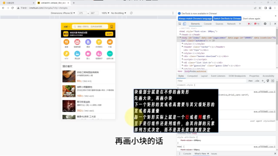Click the go-to-APP button in the banner

(x=109, y=34)
